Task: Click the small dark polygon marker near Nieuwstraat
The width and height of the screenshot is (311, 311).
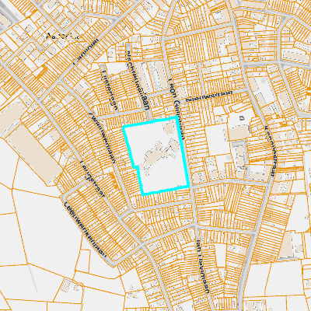Action: pos(242,118)
